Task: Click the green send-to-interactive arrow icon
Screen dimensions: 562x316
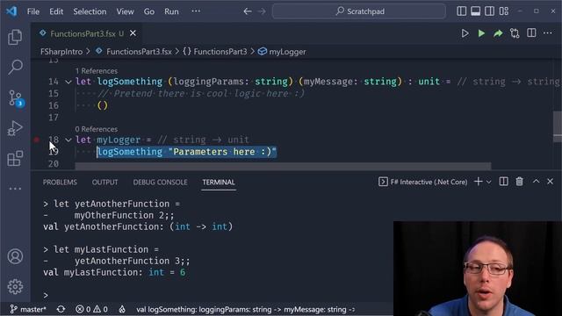Action: pos(498,33)
